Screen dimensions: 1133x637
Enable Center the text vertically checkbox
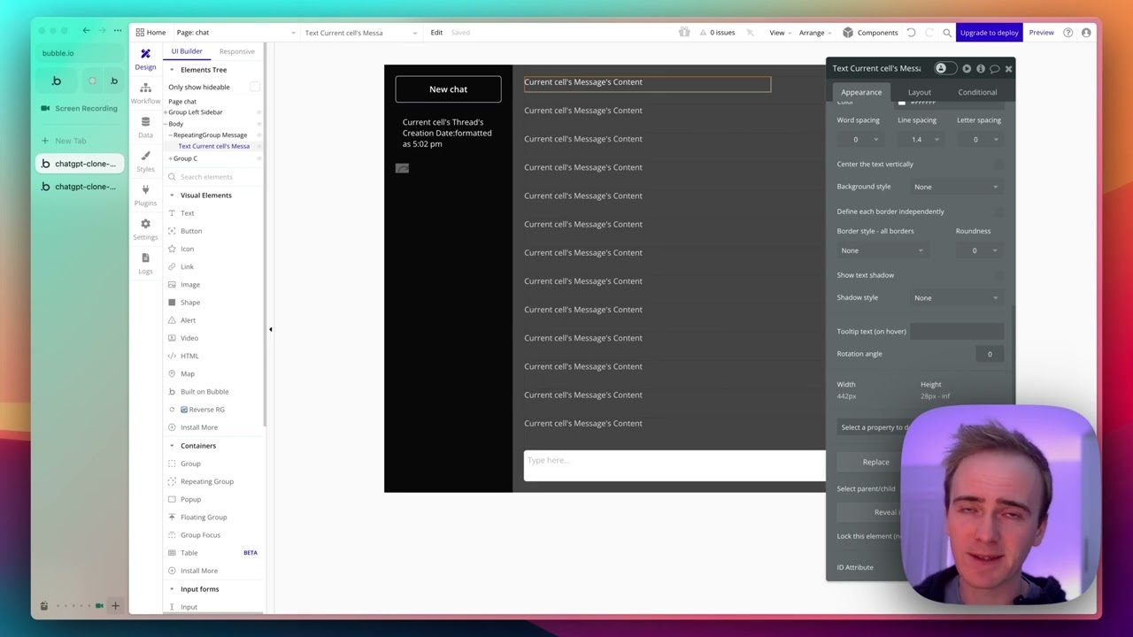click(998, 164)
